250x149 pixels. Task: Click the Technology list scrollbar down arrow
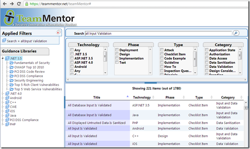pyautogui.click(x=105, y=73)
